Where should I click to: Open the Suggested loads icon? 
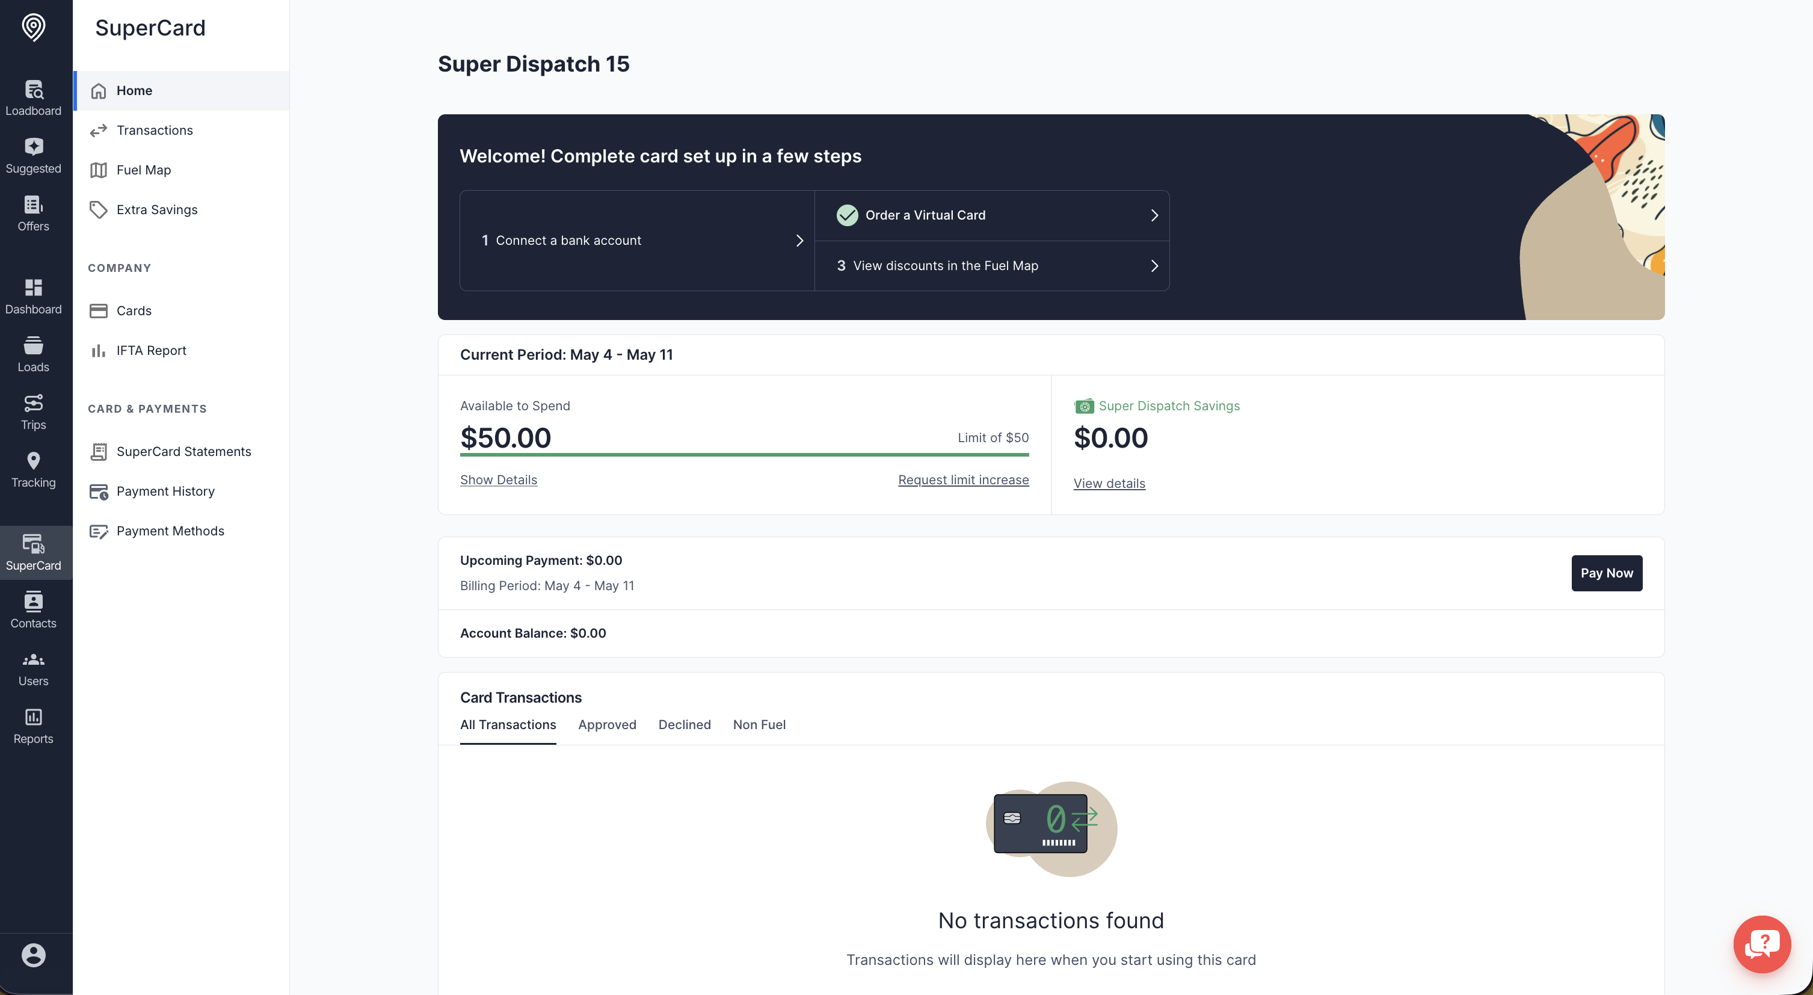pos(33,146)
